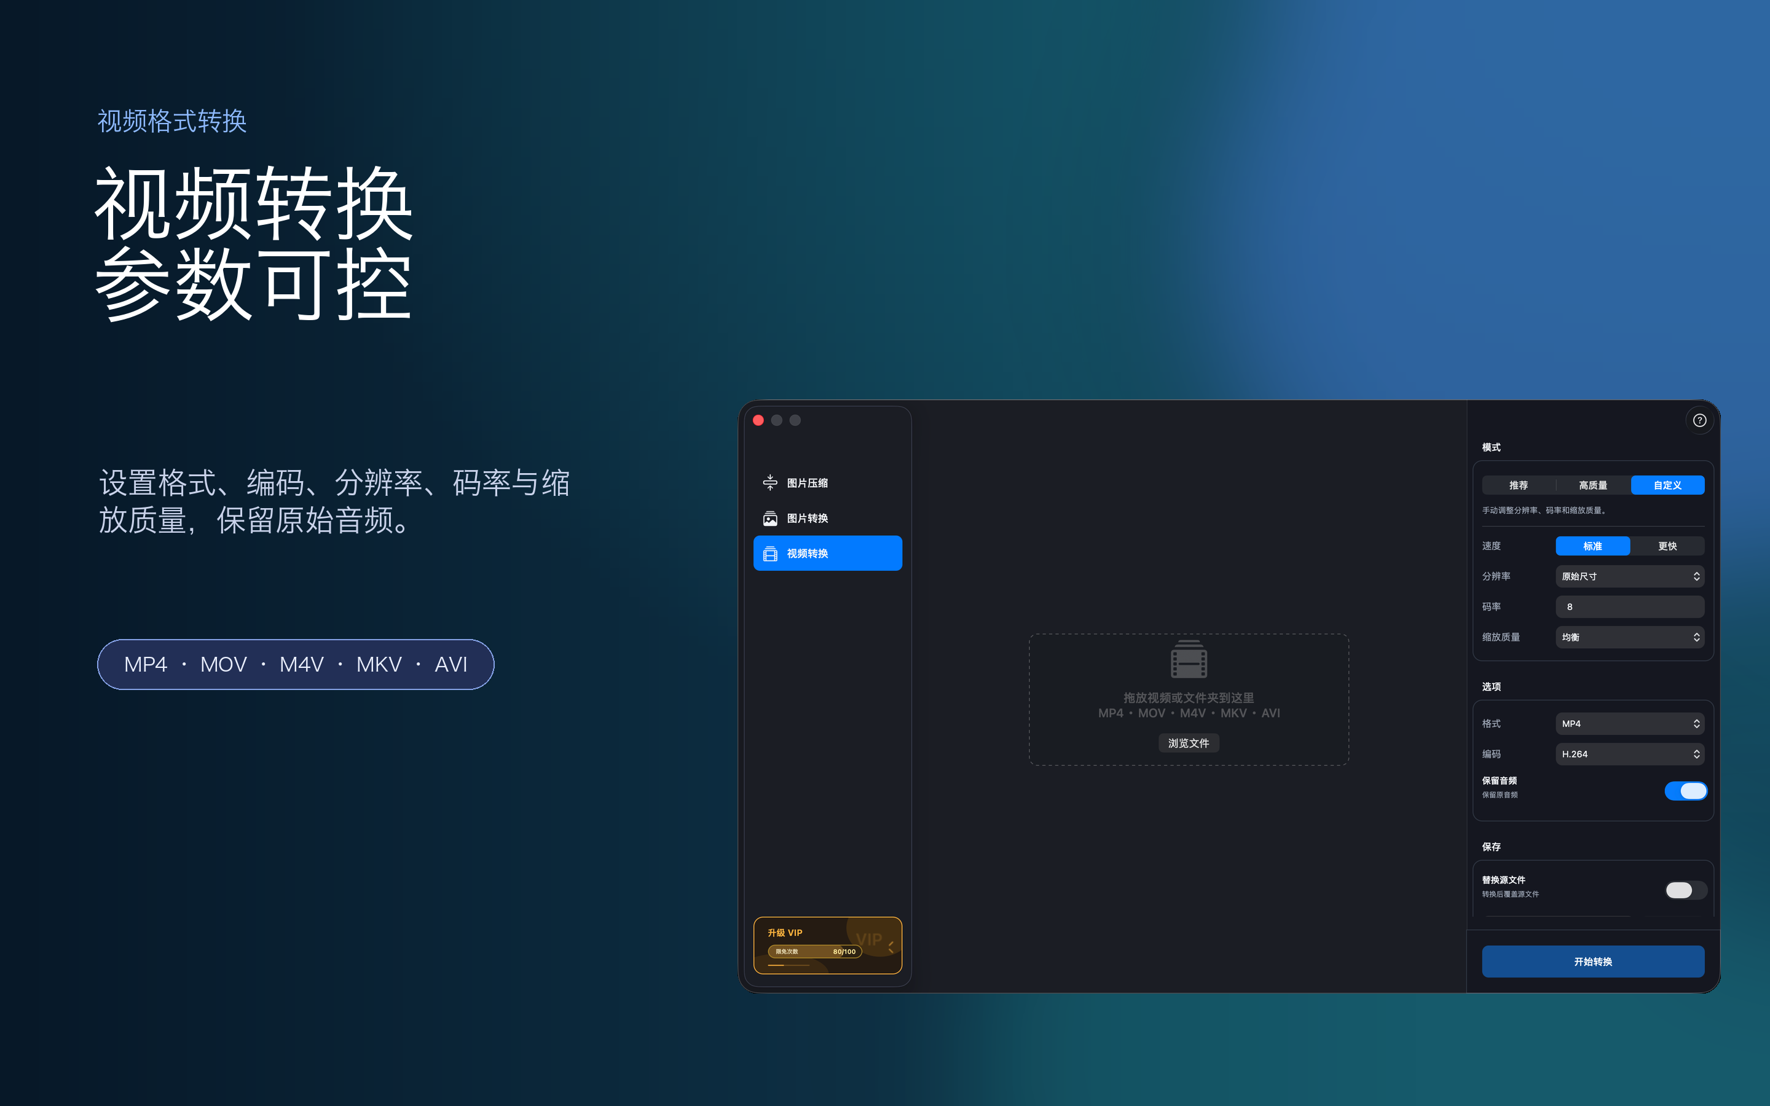Close the window with red button
Screen dimensions: 1770x1106
[x=758, y=420]
